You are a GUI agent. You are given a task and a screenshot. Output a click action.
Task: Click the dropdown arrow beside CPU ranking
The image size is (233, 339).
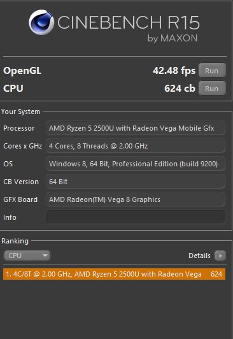pos(45,256)
